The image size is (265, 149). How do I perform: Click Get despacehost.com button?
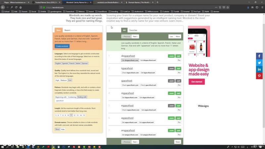[130, 60]
